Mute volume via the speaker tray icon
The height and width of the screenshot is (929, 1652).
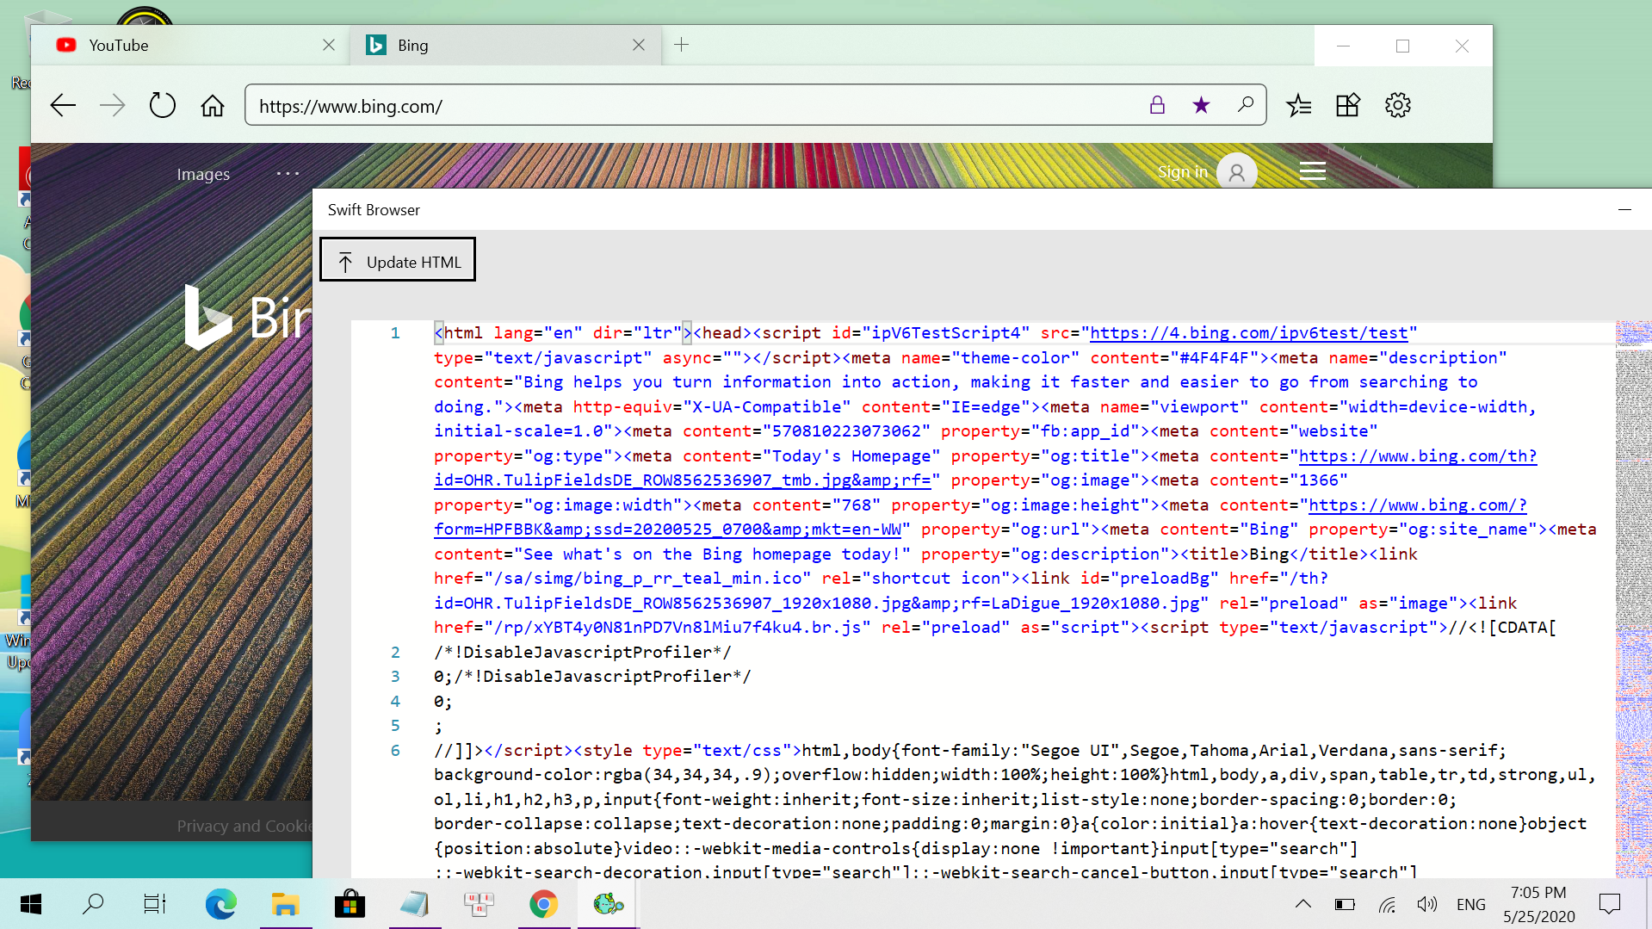(1427, 904)
